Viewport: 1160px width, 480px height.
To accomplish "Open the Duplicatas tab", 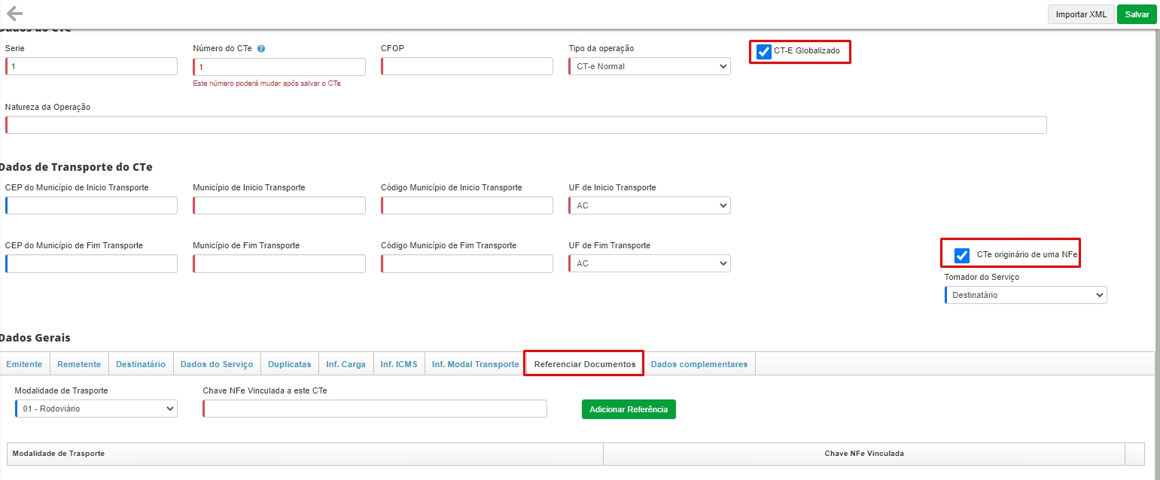I will pos(289,364).
